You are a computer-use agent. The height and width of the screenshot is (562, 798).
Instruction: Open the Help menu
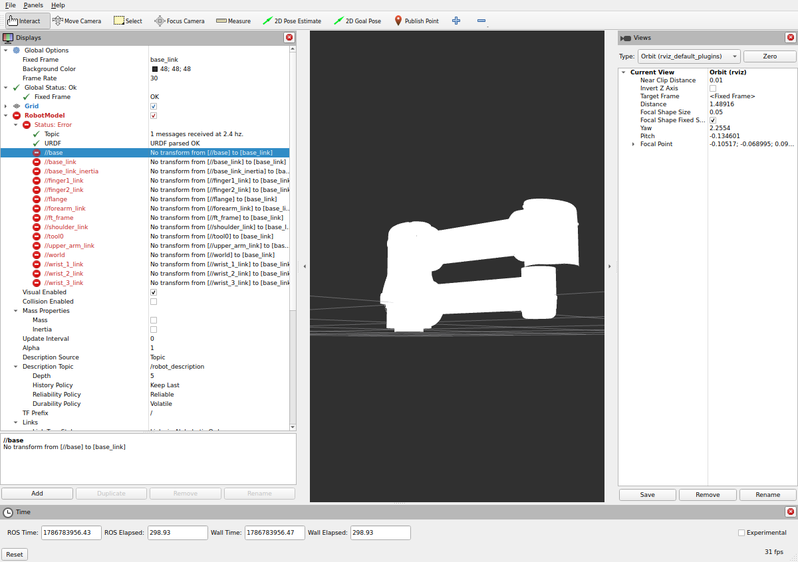58,5
